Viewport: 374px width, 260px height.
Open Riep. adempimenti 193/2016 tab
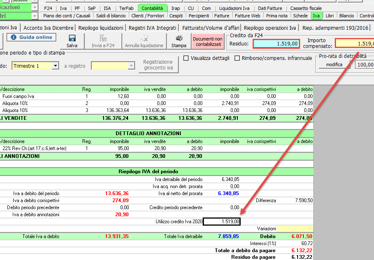335,28
